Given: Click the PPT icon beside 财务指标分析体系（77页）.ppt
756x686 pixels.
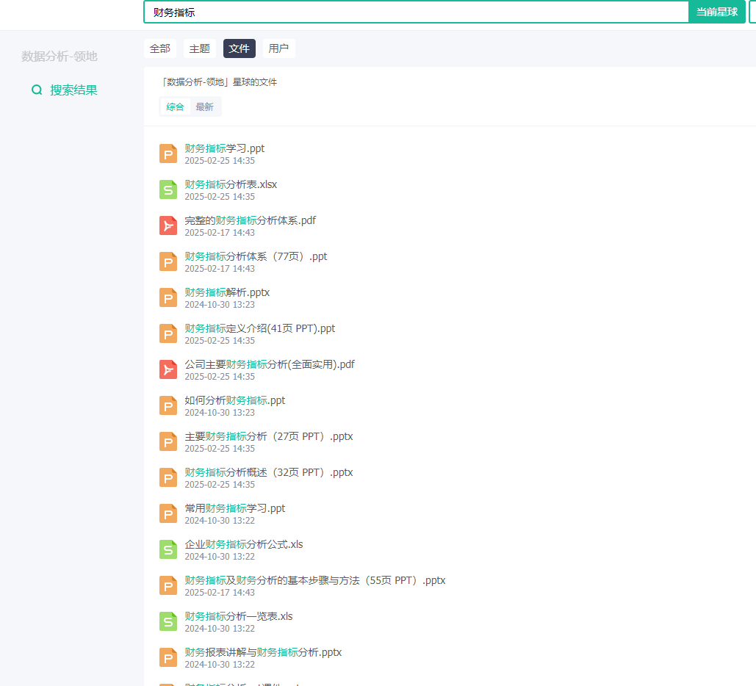Looking at the screenshot, I should [x=168, y=261].
